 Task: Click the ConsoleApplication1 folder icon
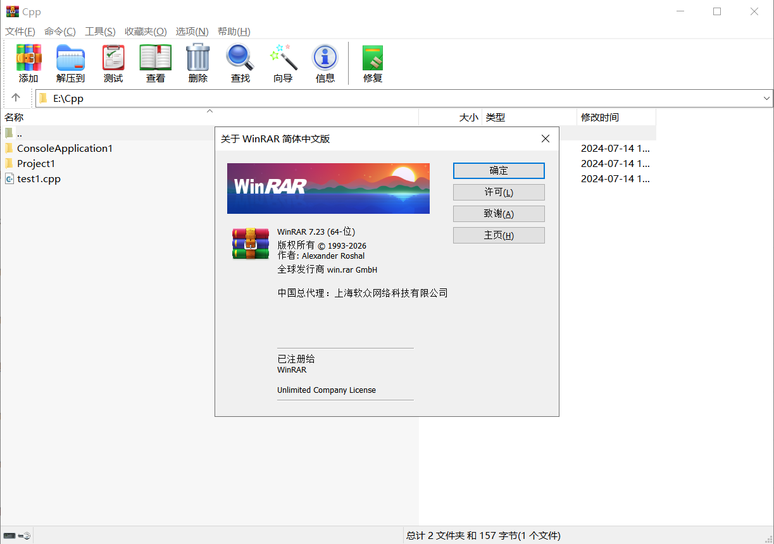[x=9, y=148]
